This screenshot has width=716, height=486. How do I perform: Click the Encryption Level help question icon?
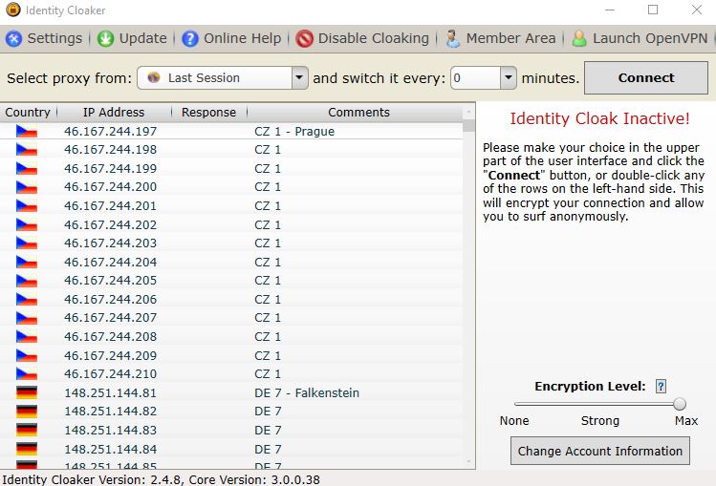tap(661, 386)
